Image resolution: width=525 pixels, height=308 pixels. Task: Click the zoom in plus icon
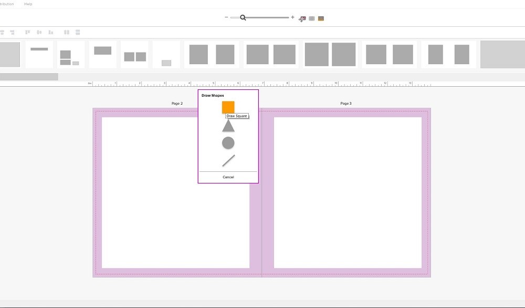(x=292, y=17)
